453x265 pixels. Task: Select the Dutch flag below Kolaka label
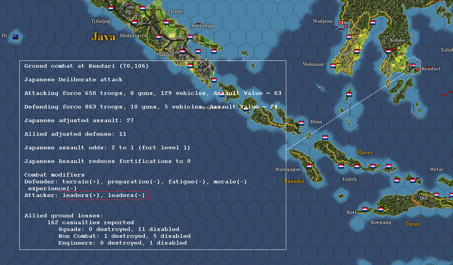point(389,51)
